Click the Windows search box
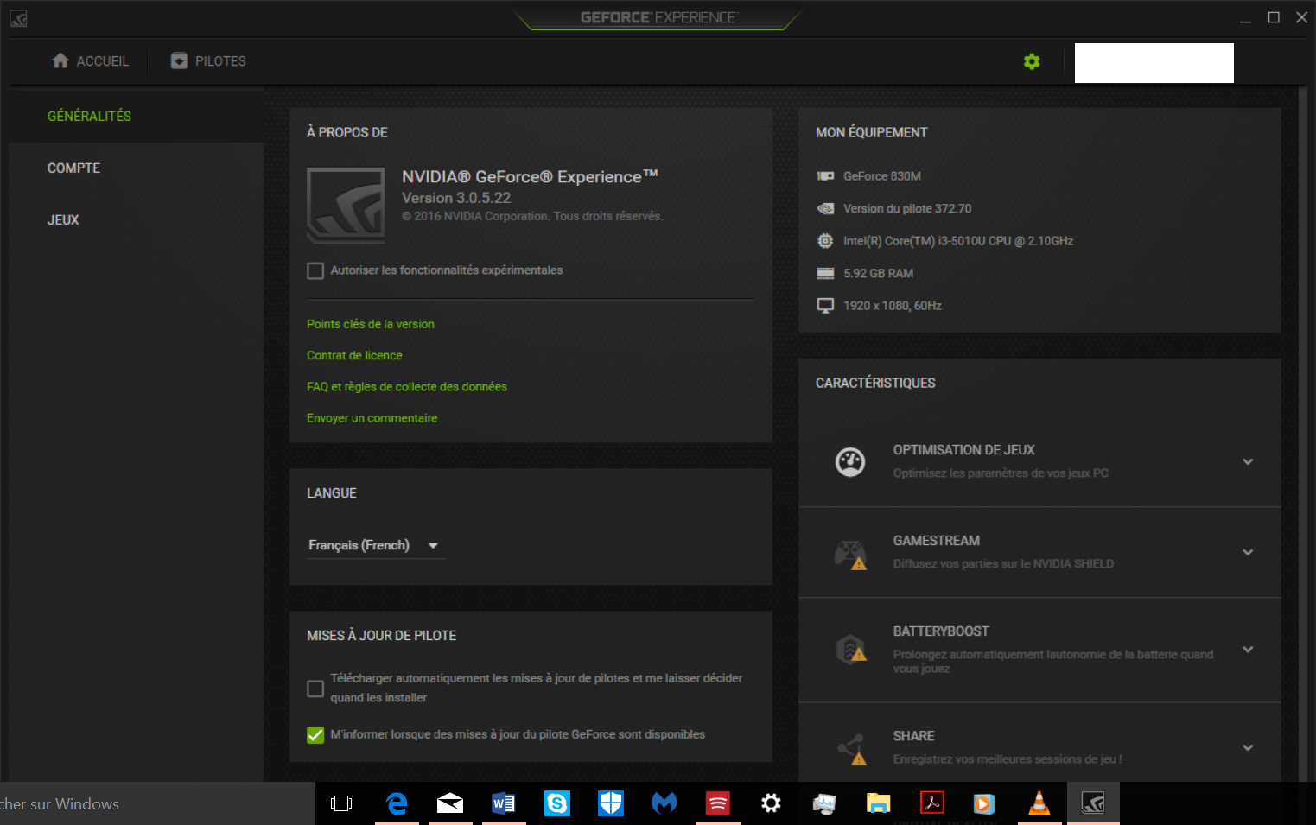Image resolution: width=1316 pixels, height=825 pixels. tap(157, 803)
